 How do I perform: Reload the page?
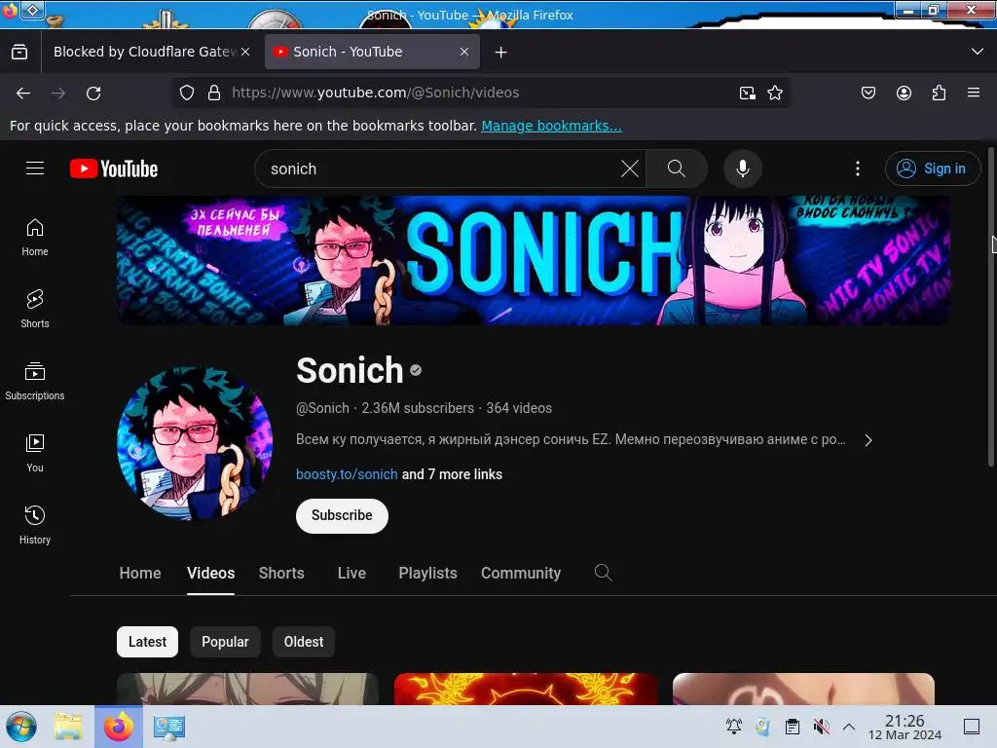[x=93, y=93]
